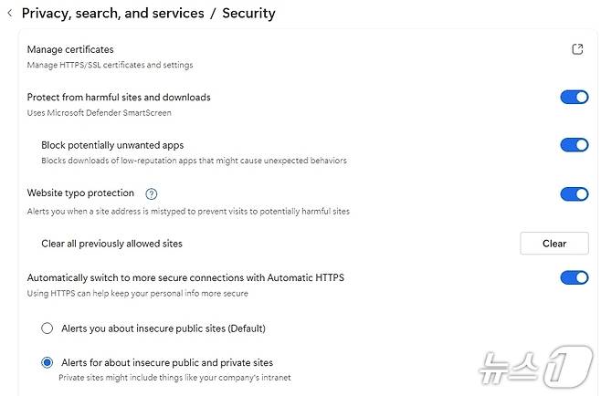This screenshot has height=396, width=601.
Task: Click Protect from harmful sites label text
Action: click(x=119, y=98)
